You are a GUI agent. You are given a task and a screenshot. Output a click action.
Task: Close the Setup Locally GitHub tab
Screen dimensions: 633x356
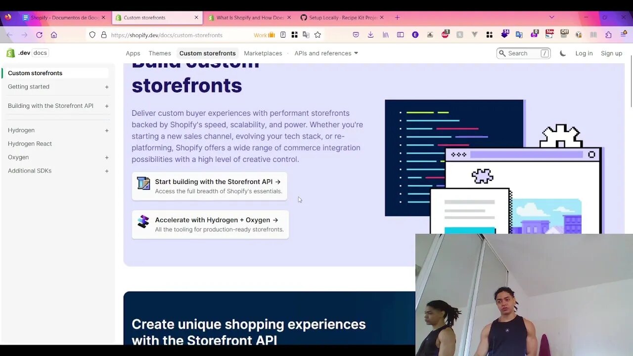coord(382,17)
